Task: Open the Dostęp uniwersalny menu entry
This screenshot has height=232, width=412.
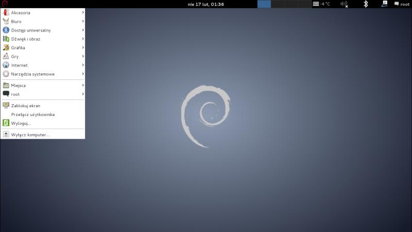Action: tap(31, 30)
